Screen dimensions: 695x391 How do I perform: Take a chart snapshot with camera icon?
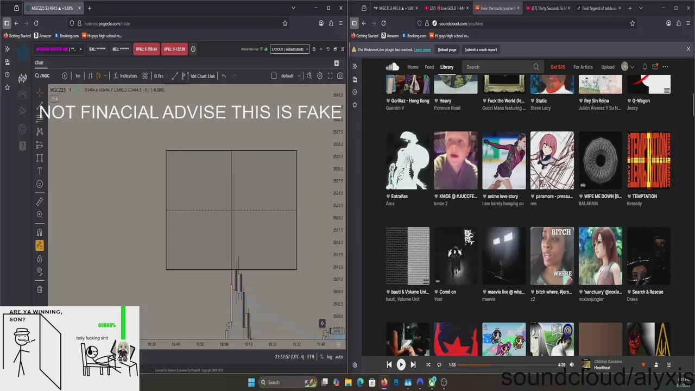tap(340, 76)
